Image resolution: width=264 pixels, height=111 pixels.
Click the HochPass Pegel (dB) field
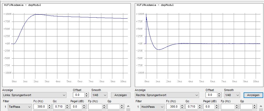point(209,107)
